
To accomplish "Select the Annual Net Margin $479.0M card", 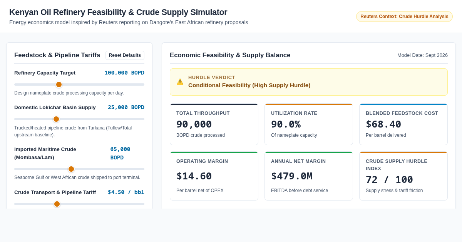I will 309,176.
